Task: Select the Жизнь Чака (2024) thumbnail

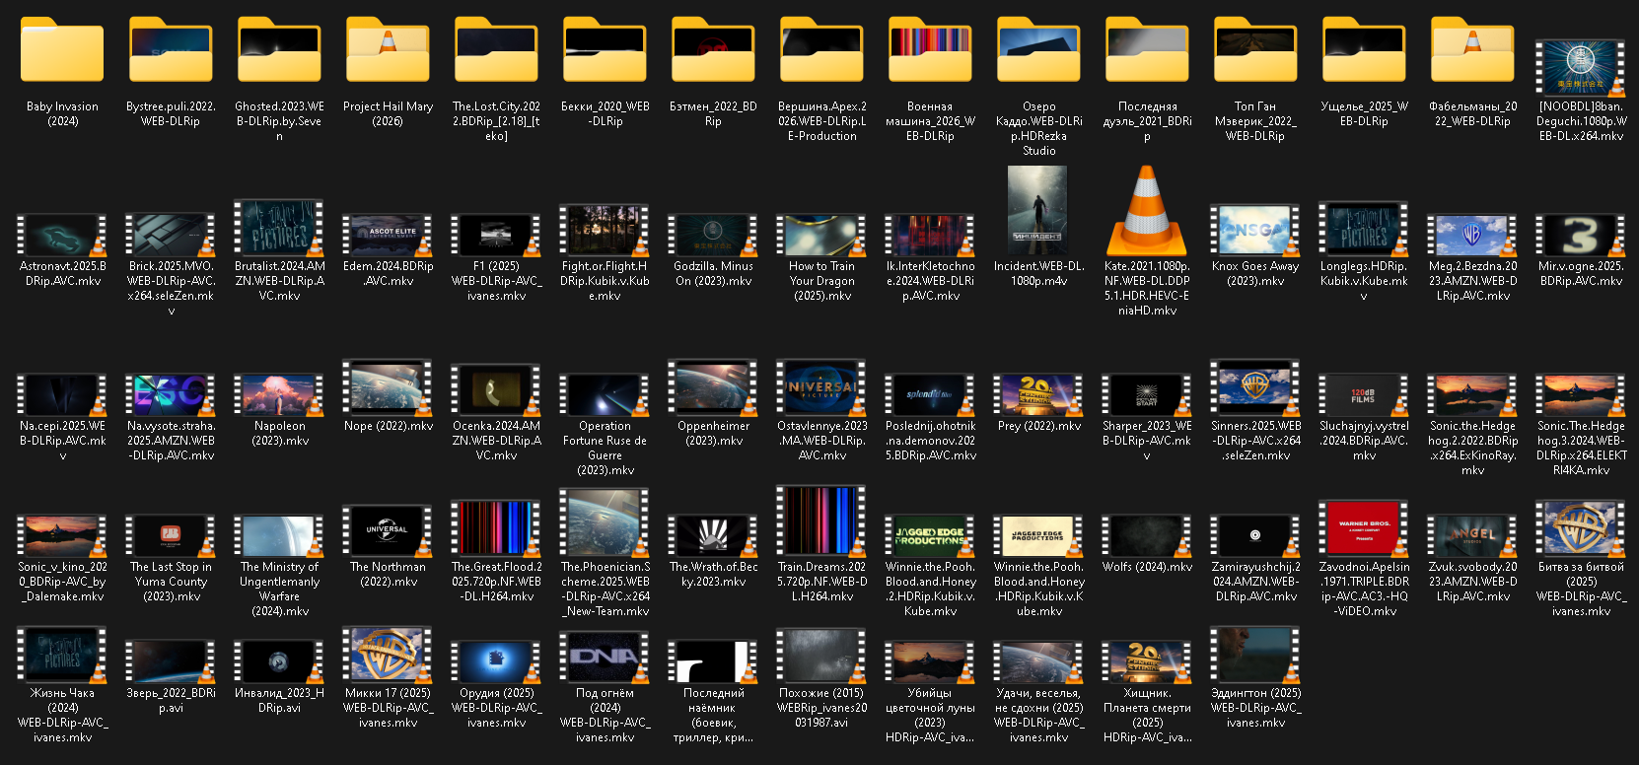Action: tap(62, 655)
